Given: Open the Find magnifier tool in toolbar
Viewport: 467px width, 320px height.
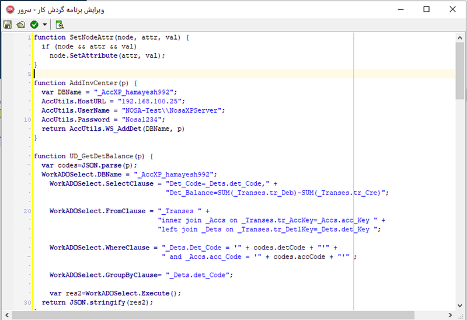Looking at the screenshot, I should [x=60, y=25].
